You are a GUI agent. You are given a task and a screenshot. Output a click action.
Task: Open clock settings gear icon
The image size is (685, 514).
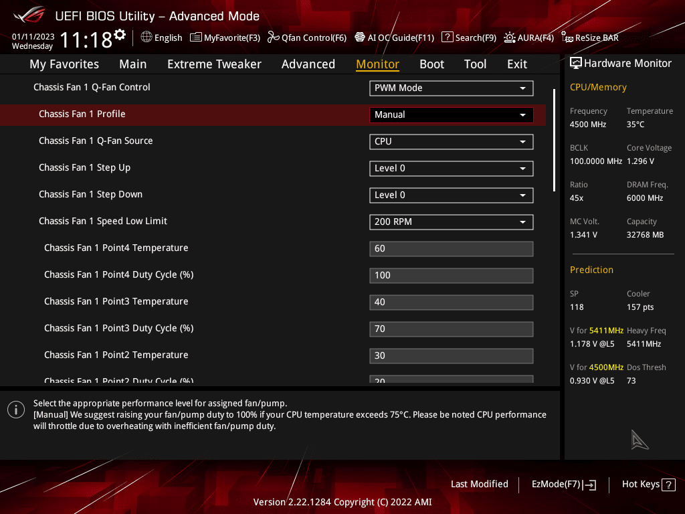[x=120, y=35]
